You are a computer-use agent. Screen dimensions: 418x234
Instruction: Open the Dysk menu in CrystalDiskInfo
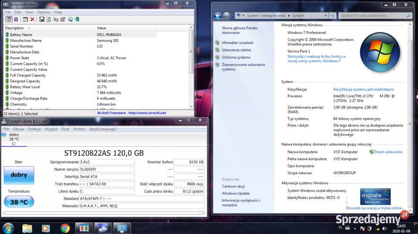(x=65, y=129)
